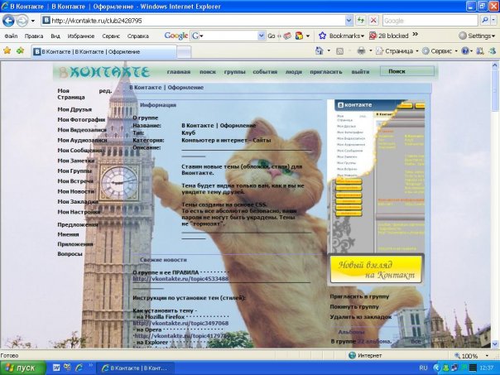Click the red Stop loading icon

click(x=373, y=21)
